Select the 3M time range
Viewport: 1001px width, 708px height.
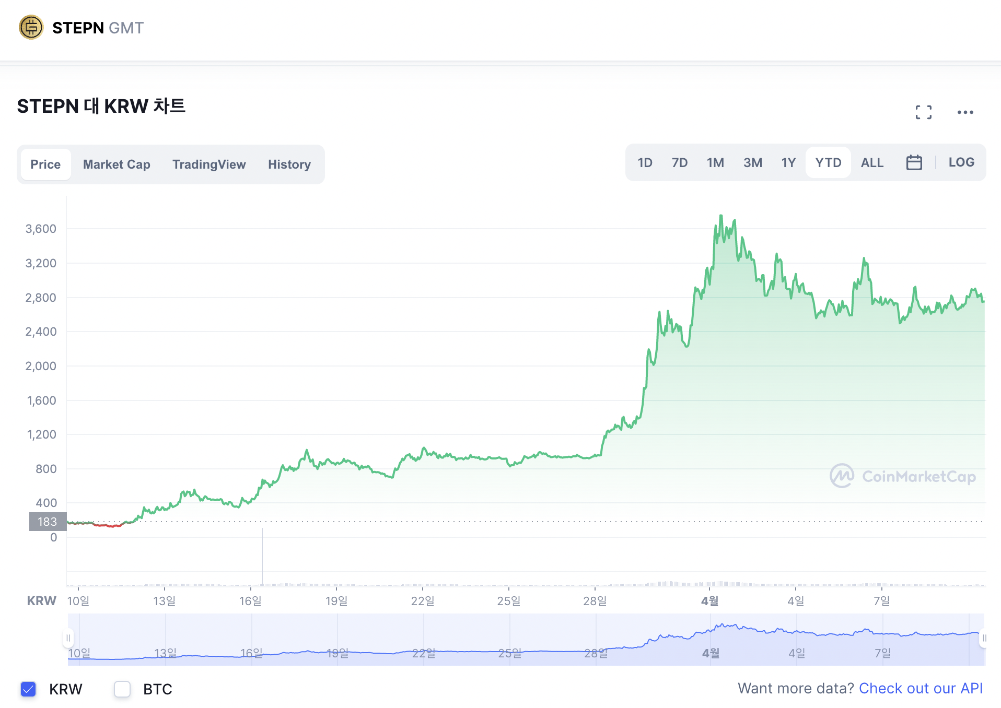pyautogui.click(x=753, y=162)
